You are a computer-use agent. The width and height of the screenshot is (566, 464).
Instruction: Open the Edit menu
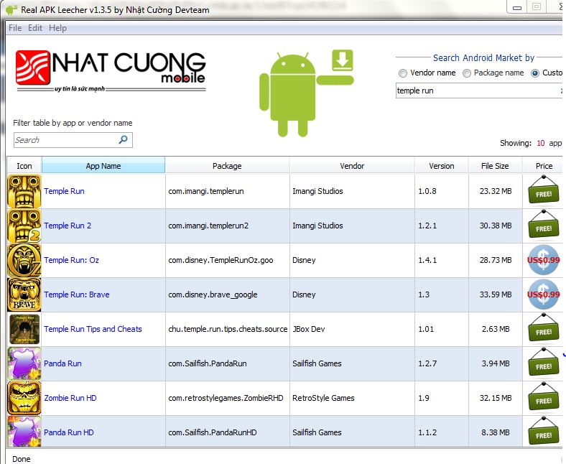click(x=35, y=28)
